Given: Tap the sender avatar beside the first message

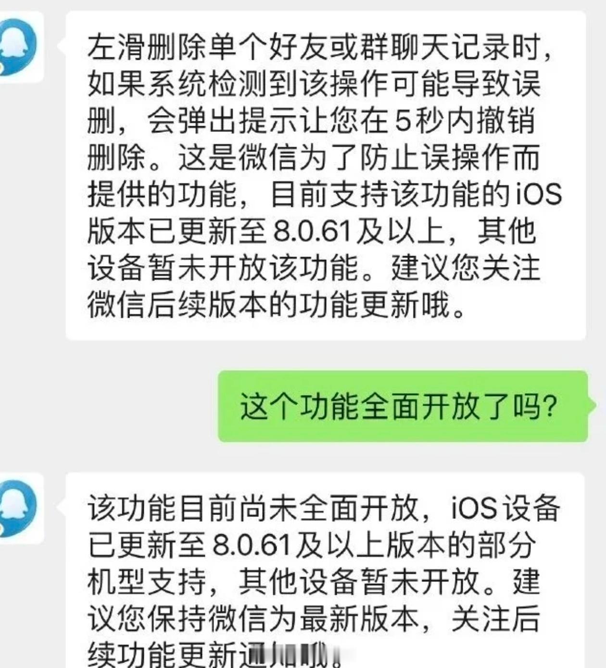Looking at the screenshot, I should pyautogui.click(x=20, y=47).
